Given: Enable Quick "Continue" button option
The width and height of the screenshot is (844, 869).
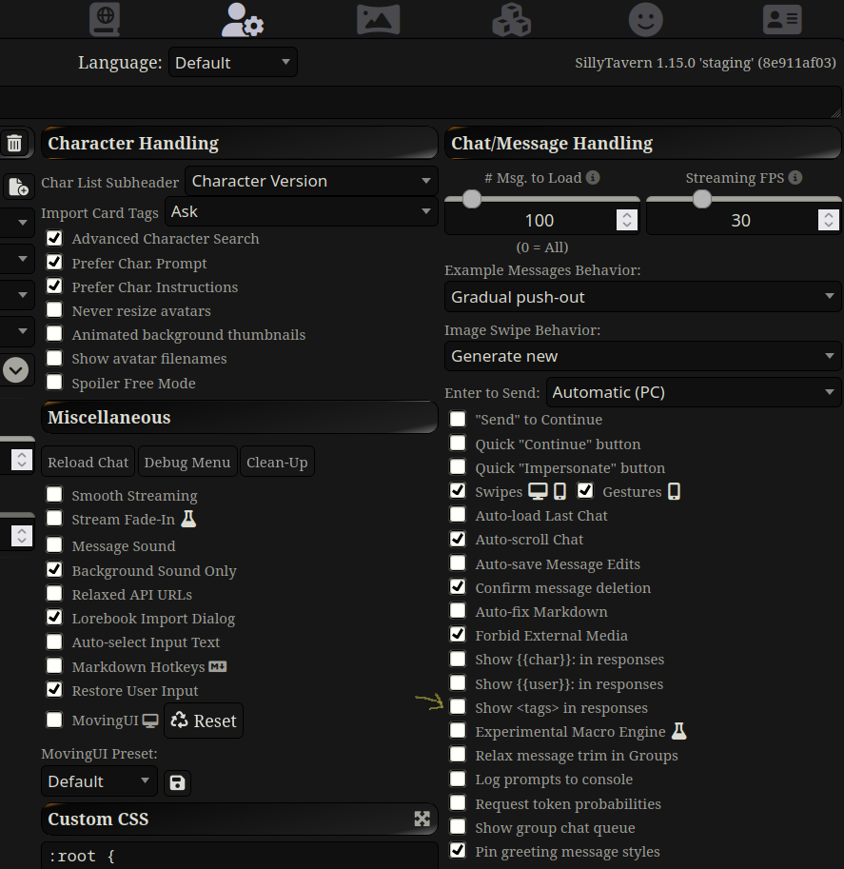Looking at the screenshot, I should tap(458, 443).
